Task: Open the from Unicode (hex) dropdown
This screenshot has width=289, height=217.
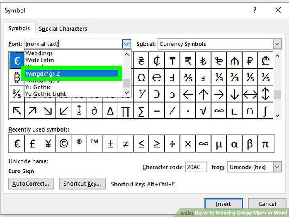Action: click(277, 167)
